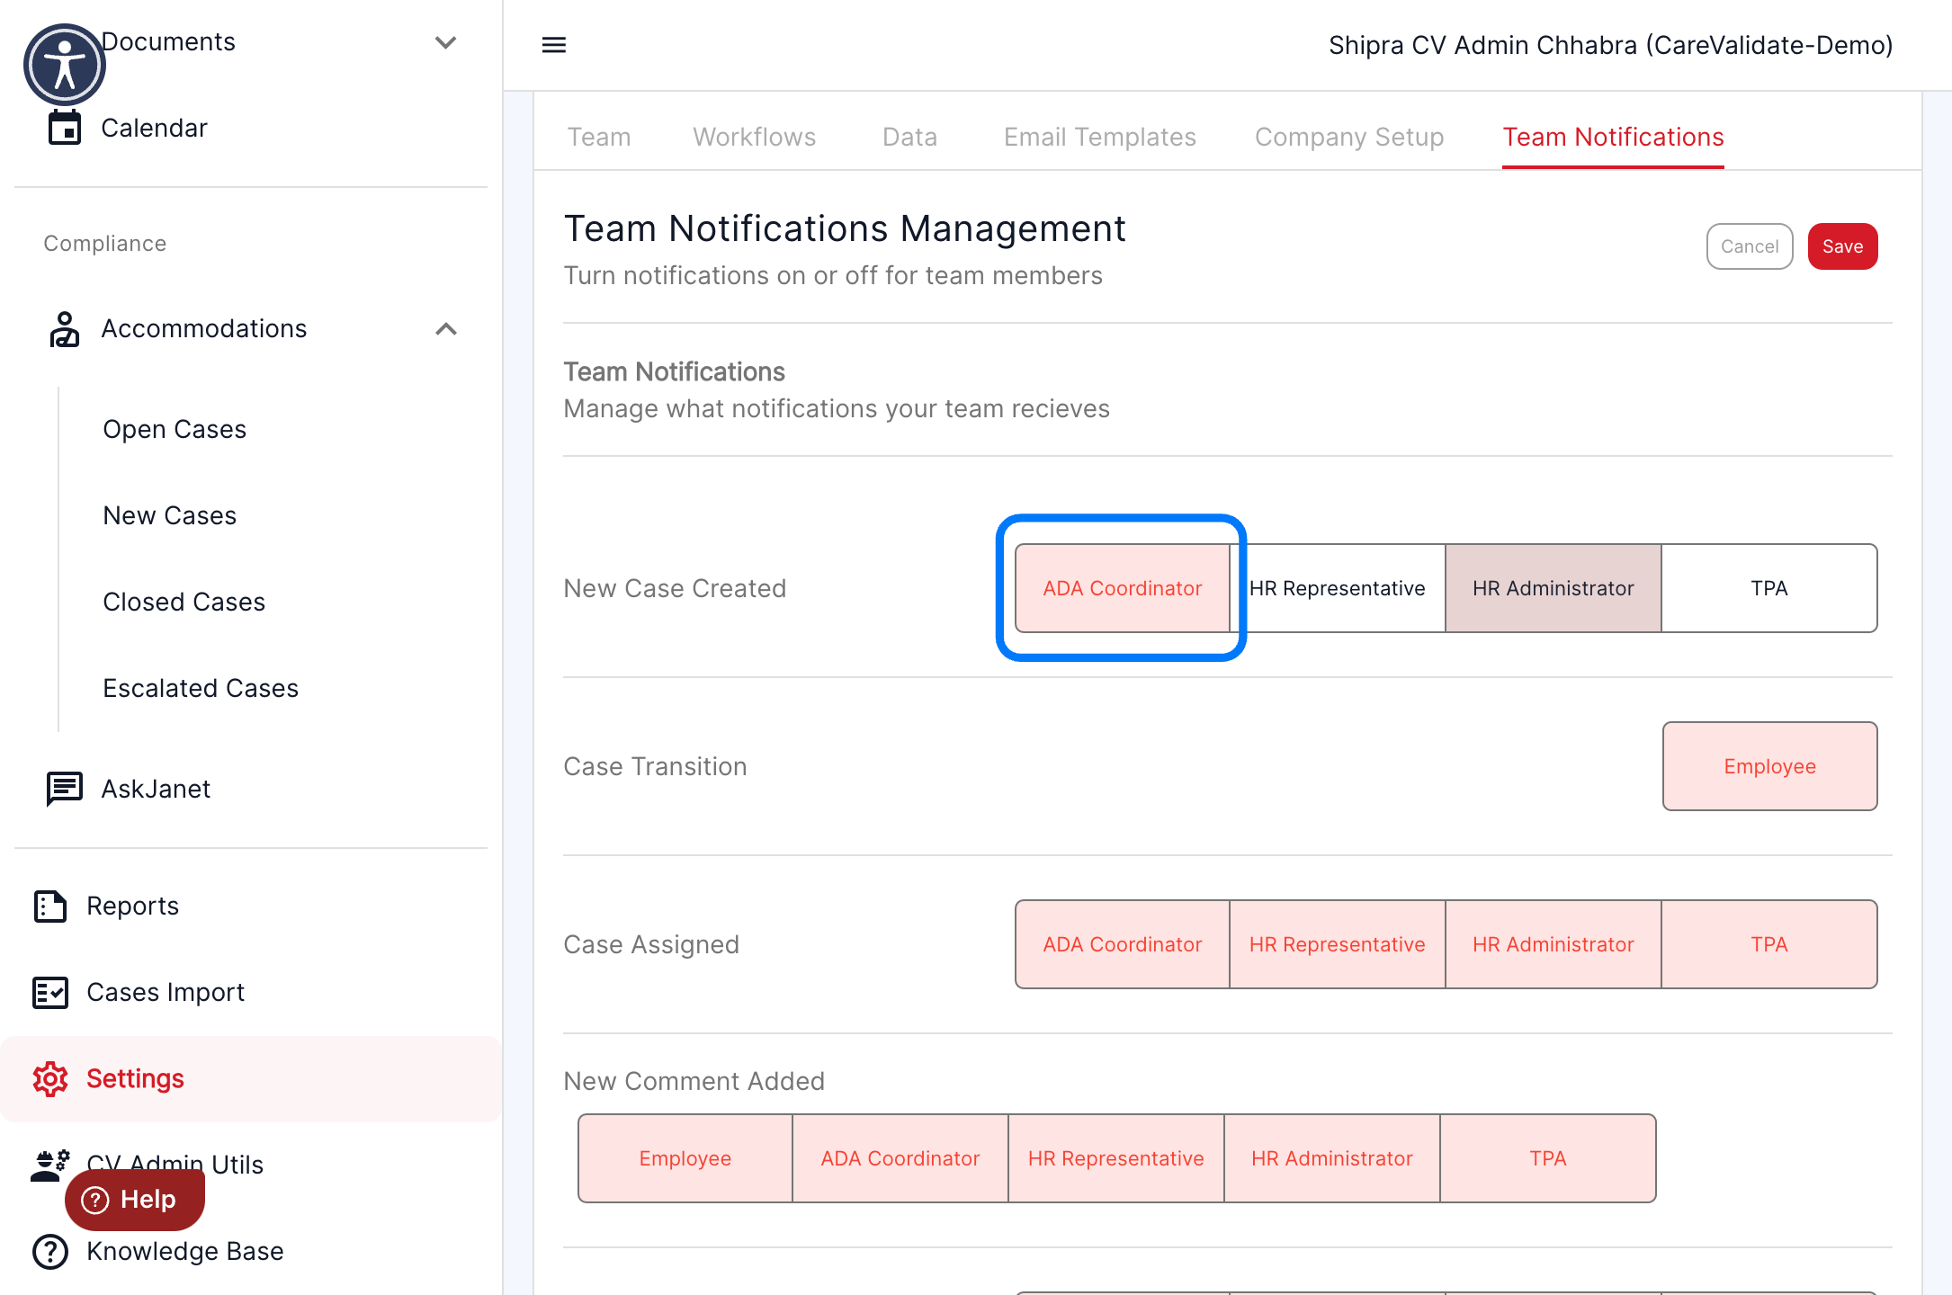Viewport: 1952px width, 1295px height.
Task: Go to New Cases
Action: tap(170, 515)
